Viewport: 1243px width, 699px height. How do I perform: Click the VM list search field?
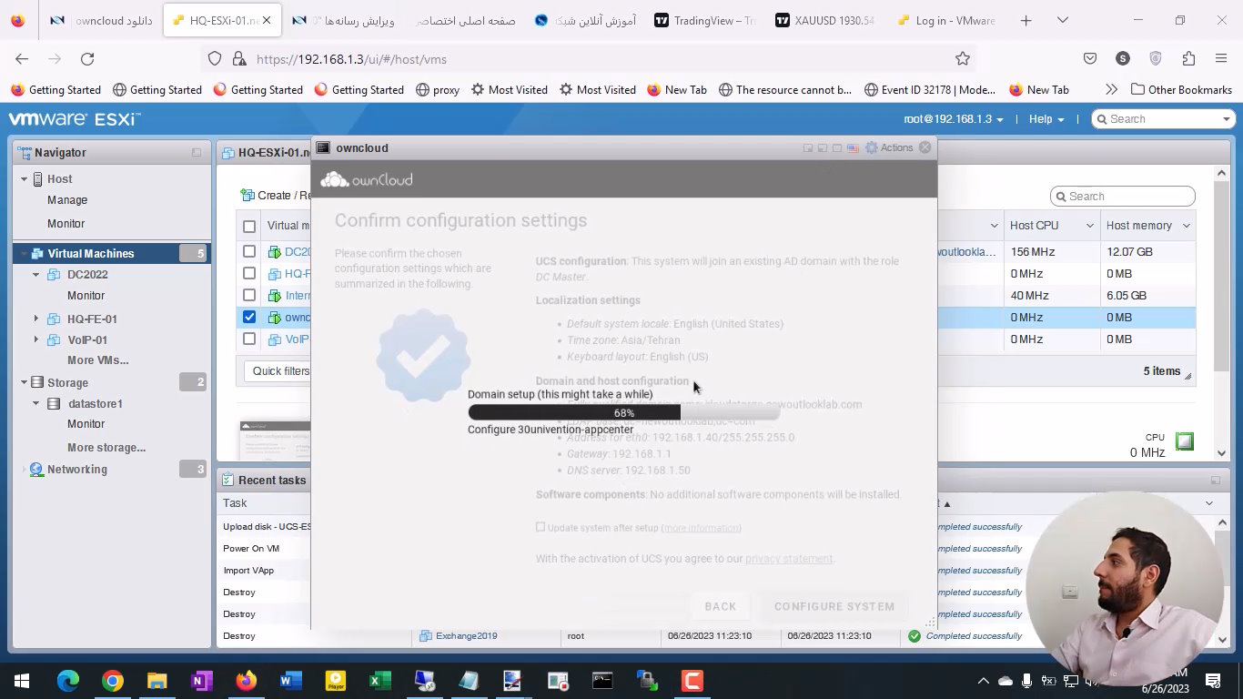coord(1123,197)
